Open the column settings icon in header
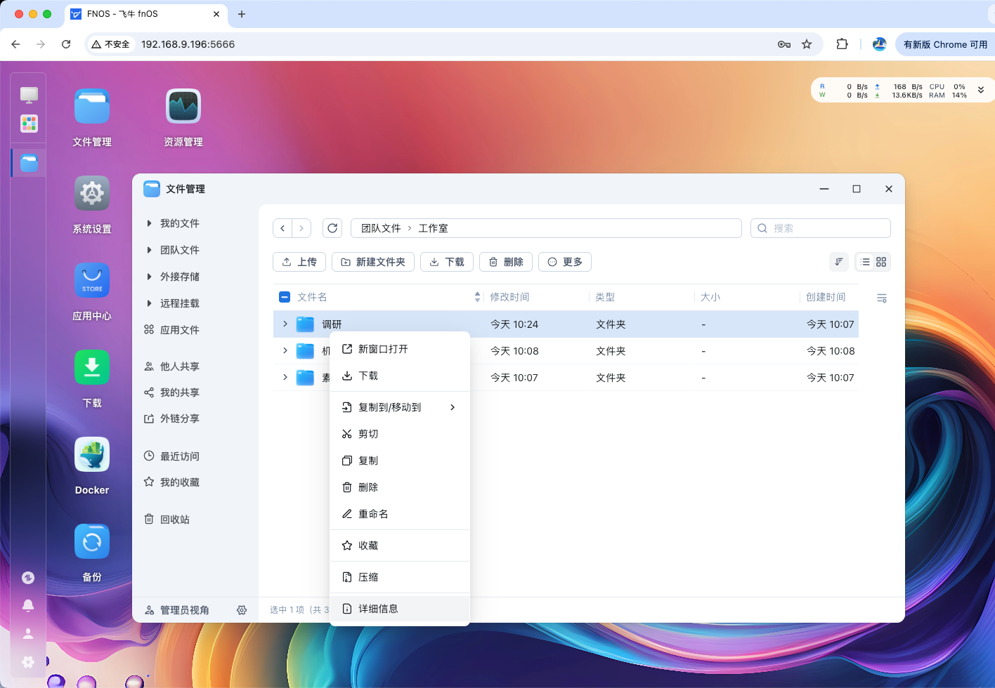 (882, 298)
